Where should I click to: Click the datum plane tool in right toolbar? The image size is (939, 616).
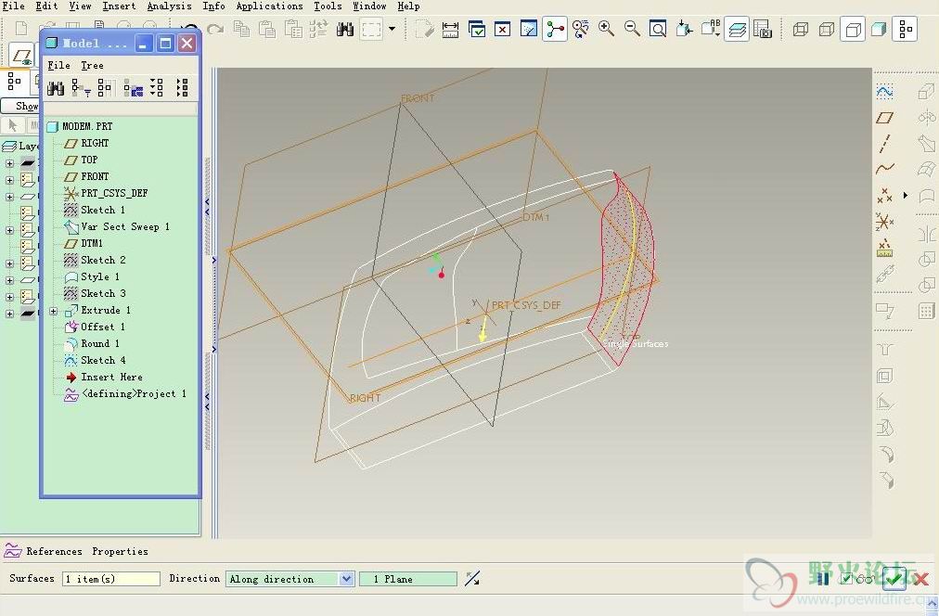coord(885,117)
